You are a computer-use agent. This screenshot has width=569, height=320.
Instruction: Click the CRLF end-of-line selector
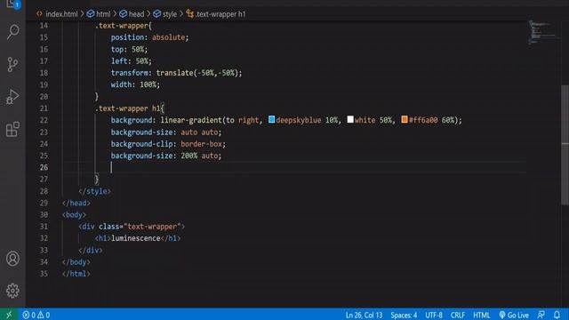[x=458, y=315]
